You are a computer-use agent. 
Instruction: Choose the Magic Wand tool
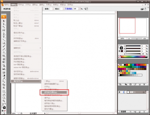pos(4,27)
